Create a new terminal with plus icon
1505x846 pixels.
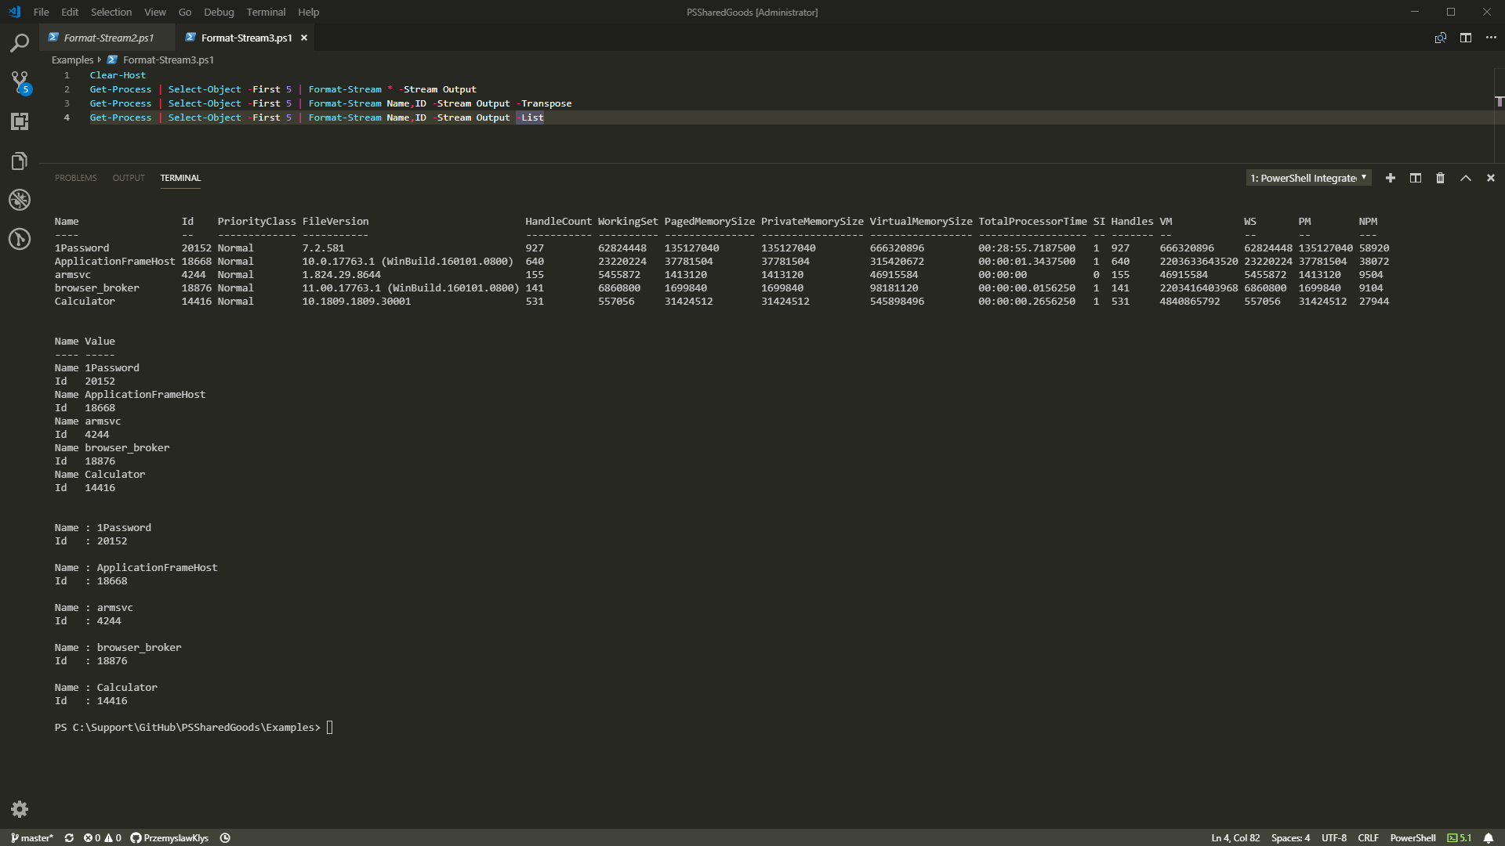(x=1390, y=178)
